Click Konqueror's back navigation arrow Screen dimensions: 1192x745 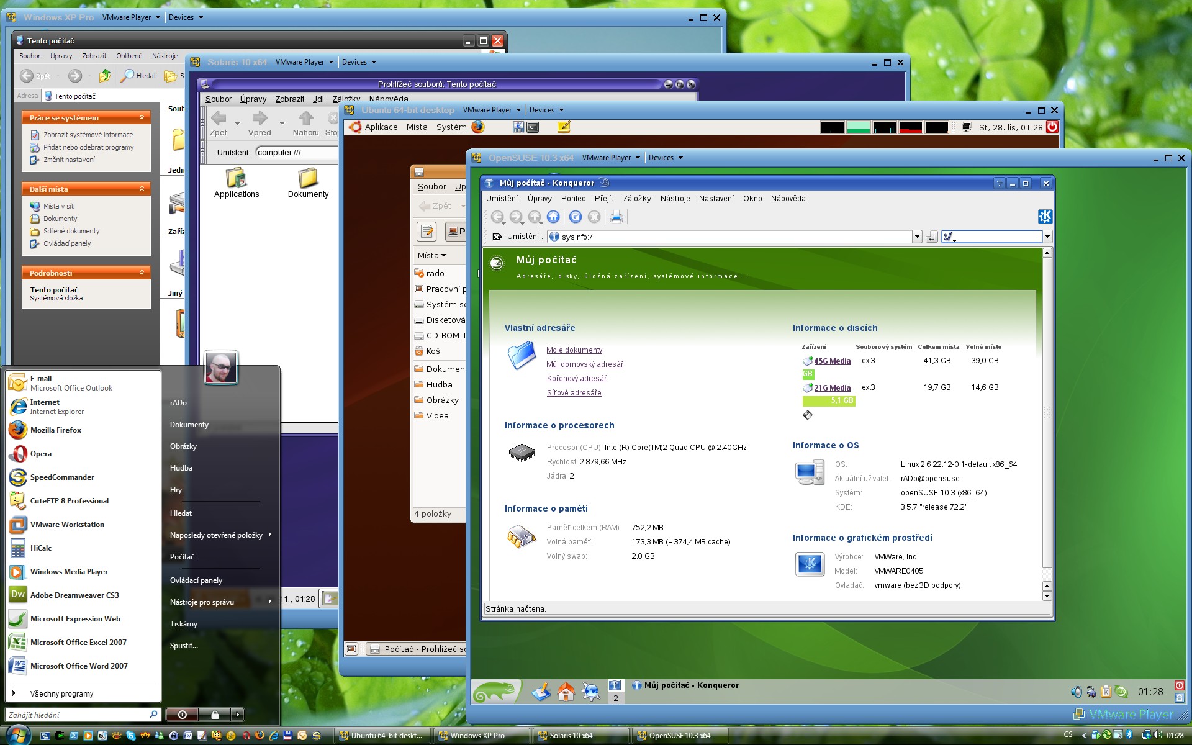tap(497, 217)
